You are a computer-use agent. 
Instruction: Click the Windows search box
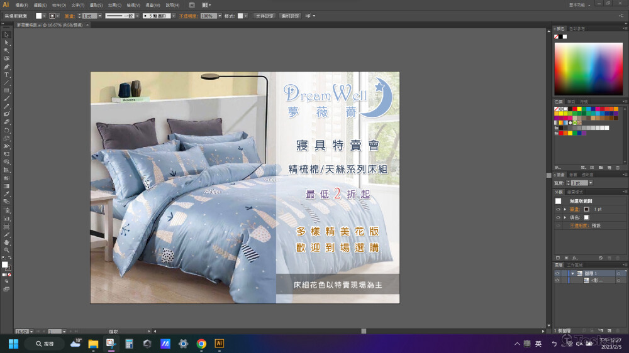click(44, 344)
